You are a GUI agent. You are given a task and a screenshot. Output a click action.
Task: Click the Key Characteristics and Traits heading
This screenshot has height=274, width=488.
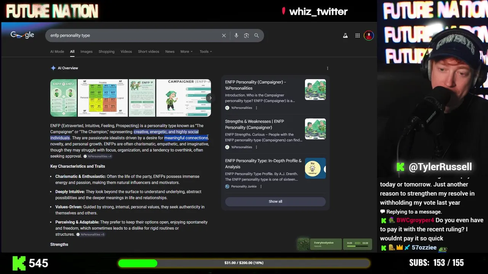77,166
